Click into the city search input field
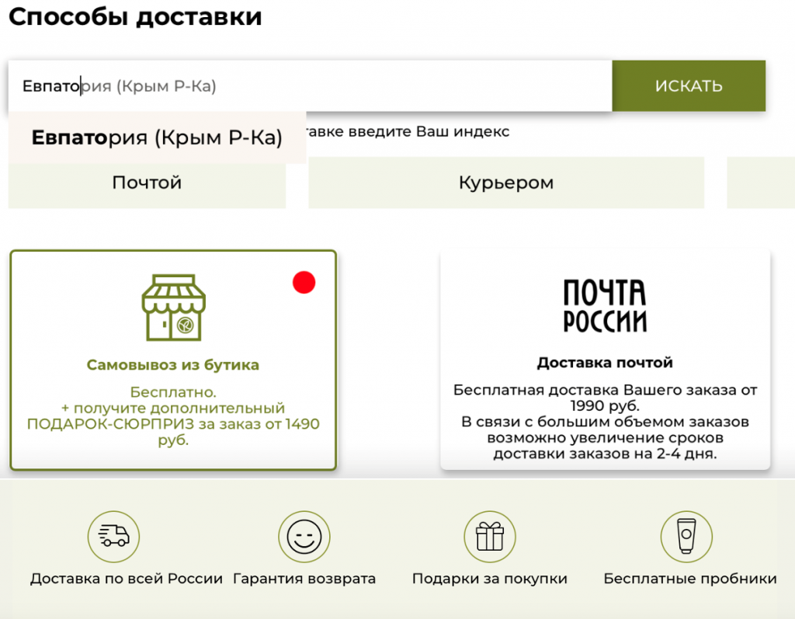795x619 pixels. pos(388,86)
